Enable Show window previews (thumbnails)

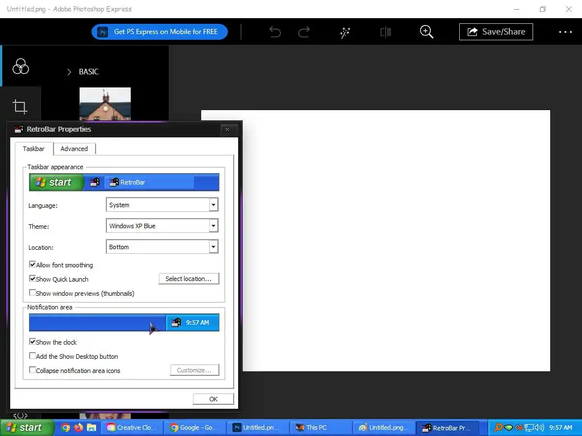tap(32, 292)
